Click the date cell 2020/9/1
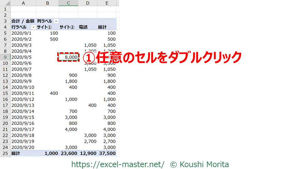The image size is (300, 169). 22,33
